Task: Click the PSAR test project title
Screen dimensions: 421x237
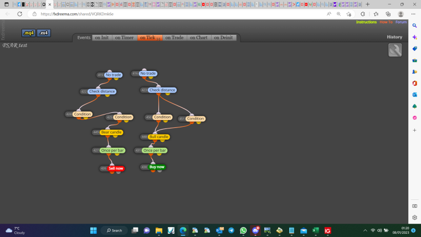Action: 15,45
